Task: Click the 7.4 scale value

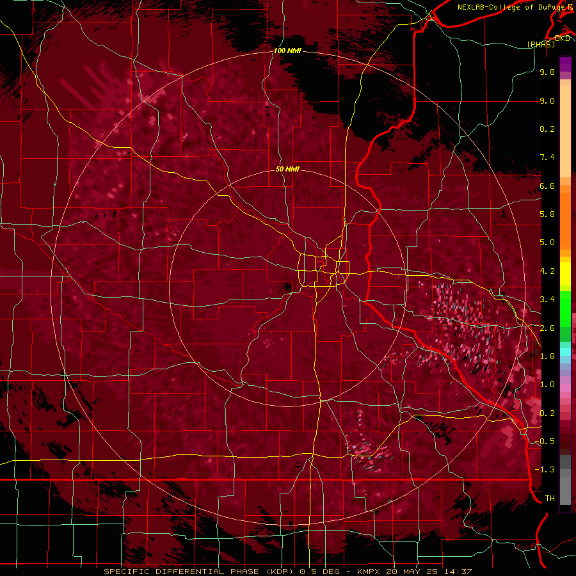Action: pyautogui.click(x=547, y=157)
